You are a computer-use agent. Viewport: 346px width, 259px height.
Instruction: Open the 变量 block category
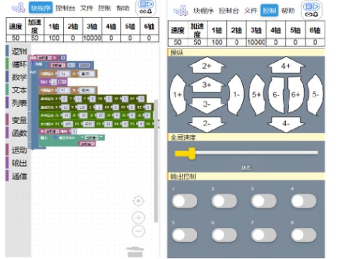(19, 120)
